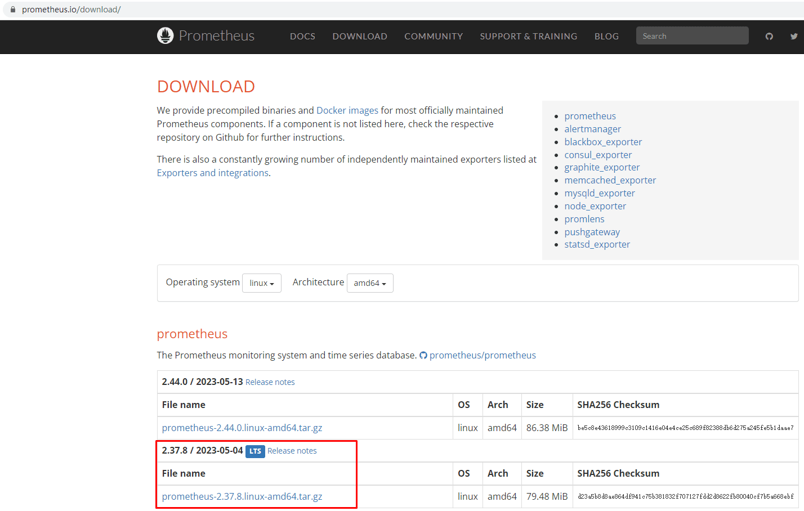The height and width of the screenshot is (511, 804).
Task: Click the Size header in 2.37.8 table
Action: click(535, 473)
